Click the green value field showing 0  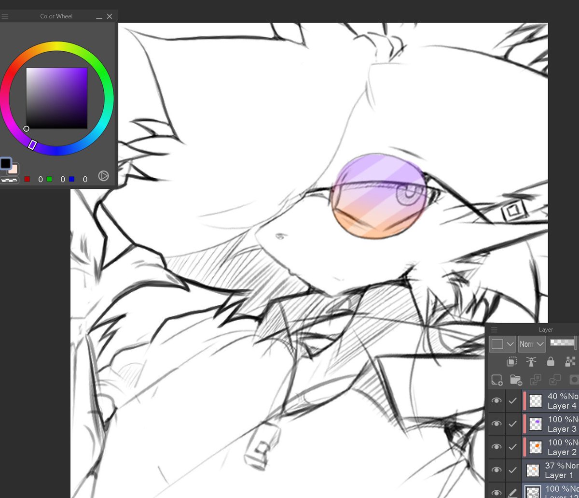(x=63, y=179)
